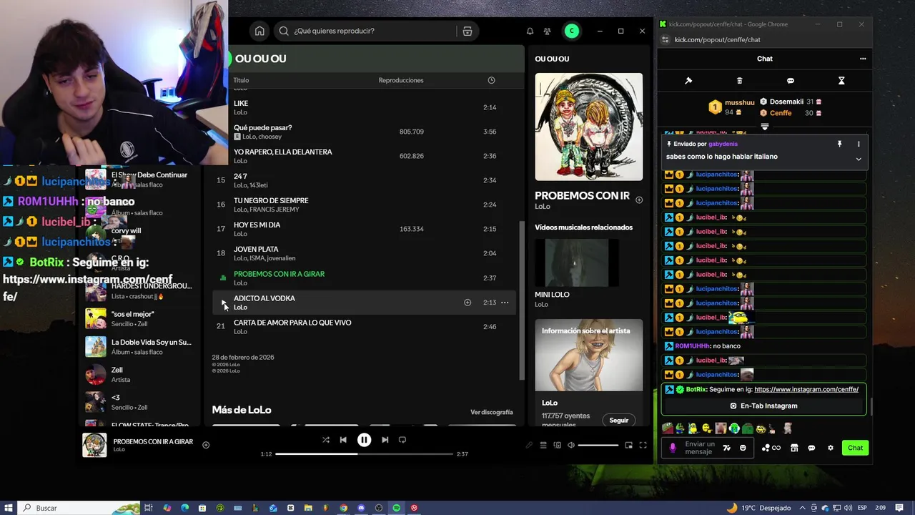Seek within the song progress bar
Screen dimensions: 915x515
[x=364, y=454]
